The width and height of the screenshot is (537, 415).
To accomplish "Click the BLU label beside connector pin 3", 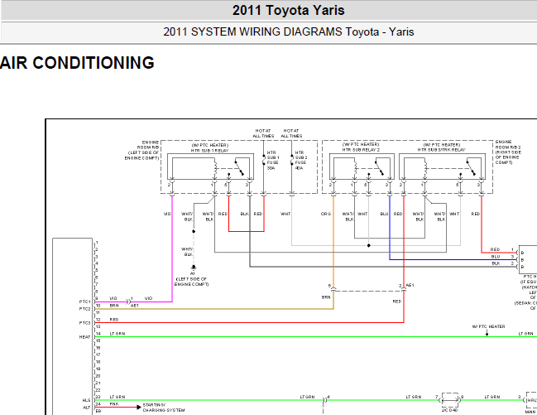I will 496,257.
